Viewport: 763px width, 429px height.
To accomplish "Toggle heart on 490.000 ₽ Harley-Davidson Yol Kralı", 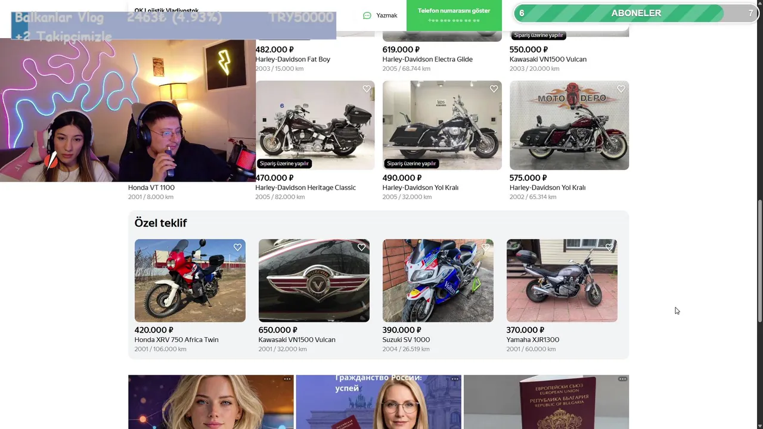I will [494, 89].
